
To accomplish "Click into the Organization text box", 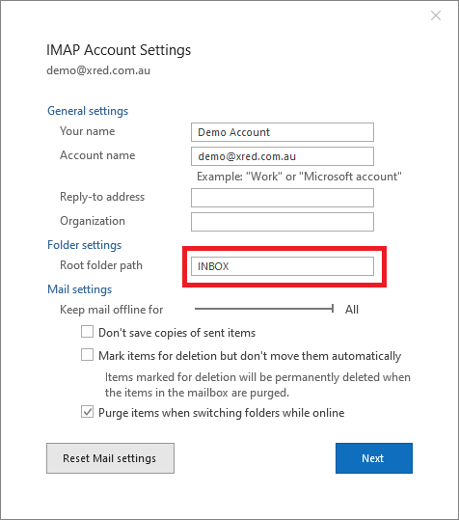I will coord(283,222).
